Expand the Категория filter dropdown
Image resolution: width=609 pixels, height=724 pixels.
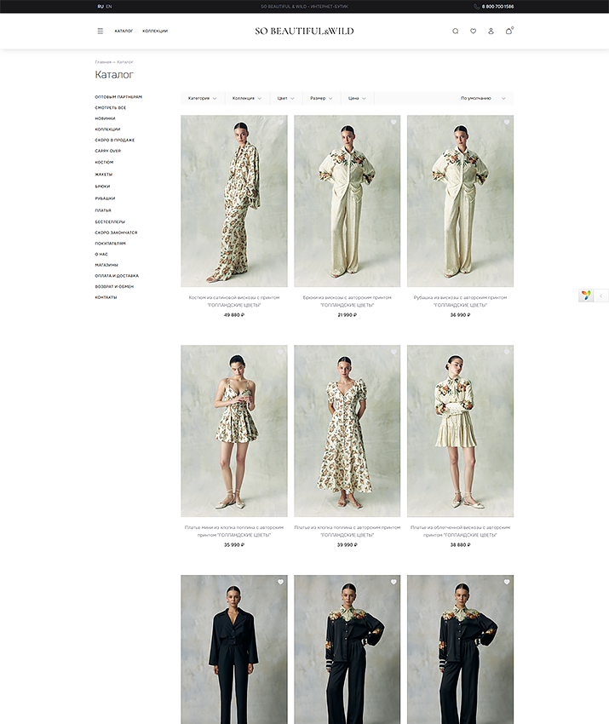coord(202,98)
